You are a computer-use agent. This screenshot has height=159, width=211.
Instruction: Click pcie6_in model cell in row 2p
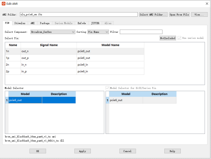pyautogui.click(x=110, y=71)
